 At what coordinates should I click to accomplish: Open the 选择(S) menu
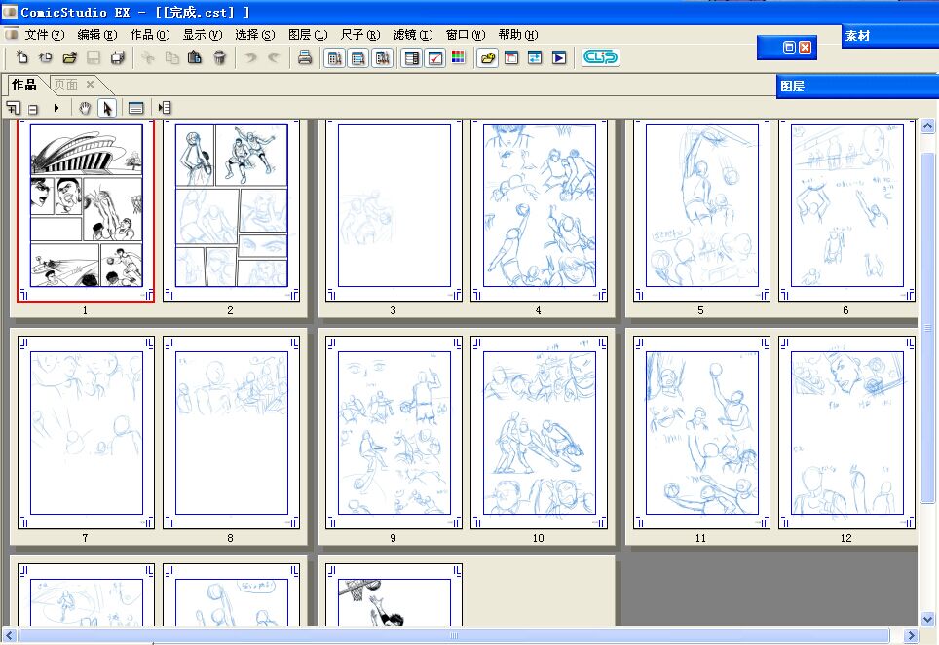tap(255, 35)
